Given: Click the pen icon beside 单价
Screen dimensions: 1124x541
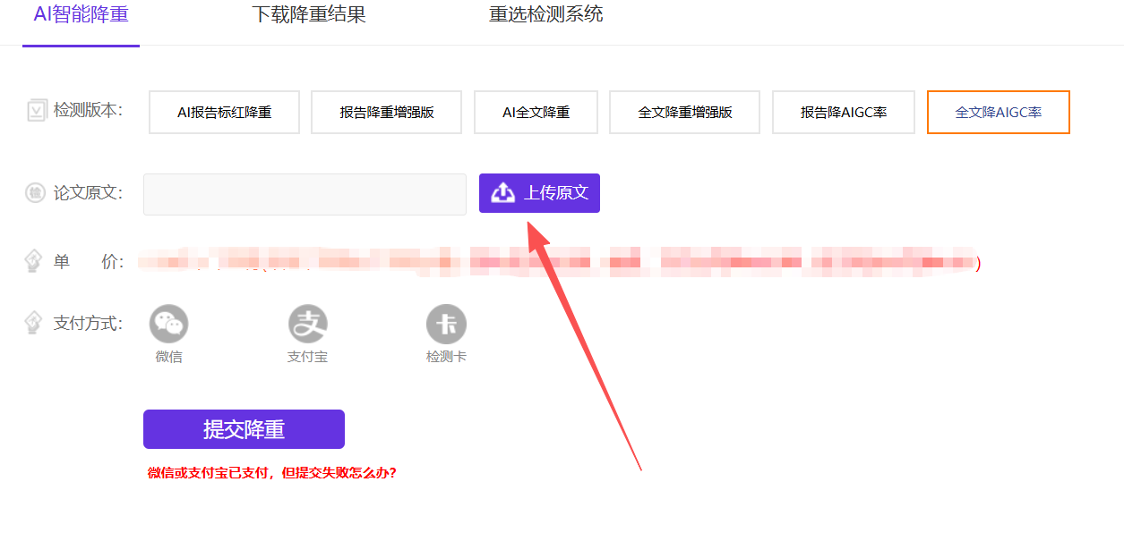Looking at the screenshot, I should [x=34, y=262].
